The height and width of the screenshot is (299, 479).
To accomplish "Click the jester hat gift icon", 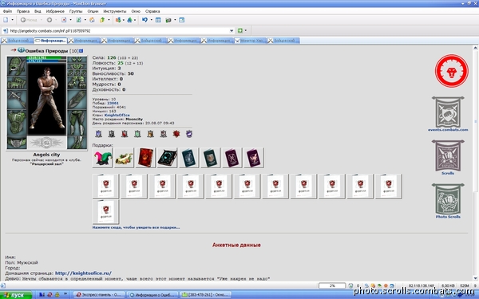I will click(x=102, y=158).
